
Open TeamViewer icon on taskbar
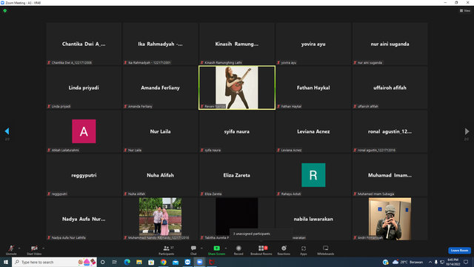[187, 262]
